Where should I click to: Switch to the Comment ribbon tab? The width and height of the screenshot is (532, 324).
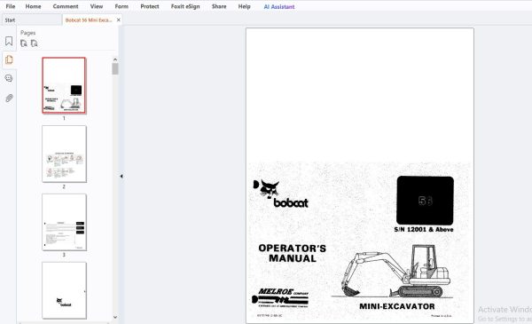(66, 6)
